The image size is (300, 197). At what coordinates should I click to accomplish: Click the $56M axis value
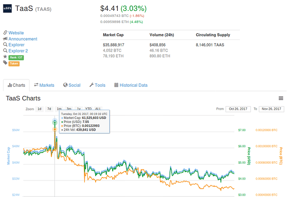[16, 130]
